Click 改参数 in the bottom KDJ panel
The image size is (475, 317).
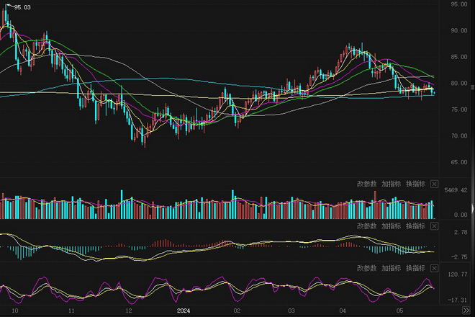tap(366, 267)
